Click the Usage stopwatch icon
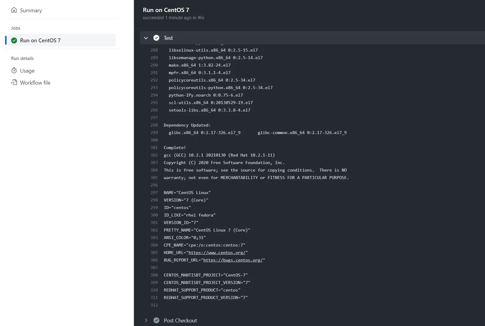Screen dimensions: 485x326 pyautogui.click(x=14, y=70)
